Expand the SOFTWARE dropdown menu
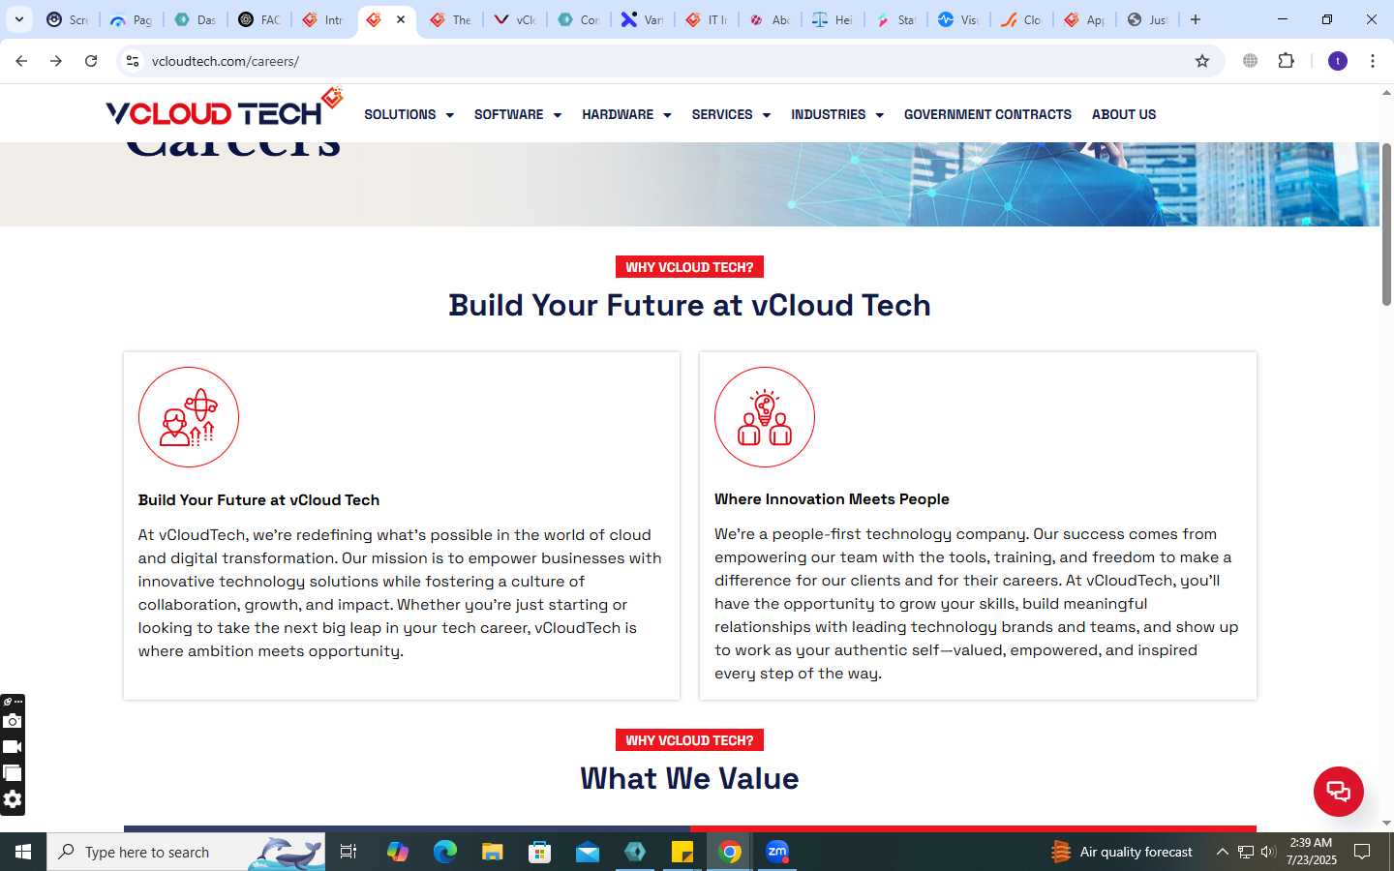 point(518,114)
